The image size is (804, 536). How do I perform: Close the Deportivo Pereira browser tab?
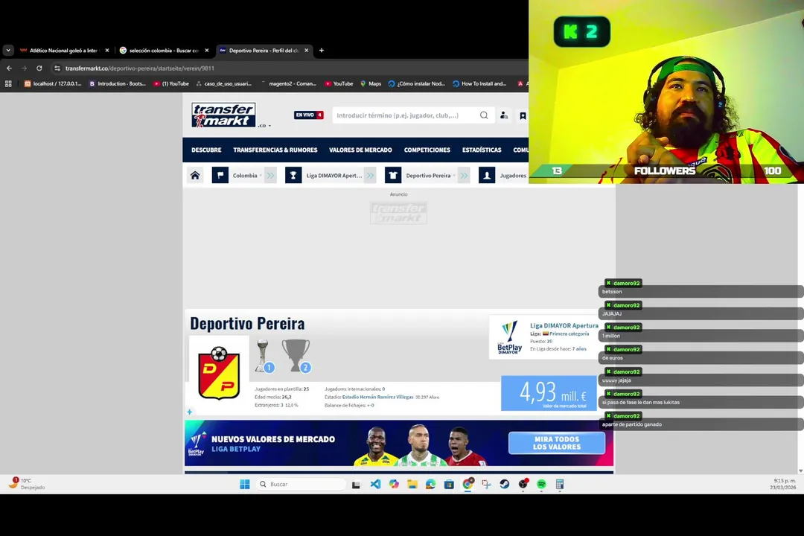(307, 51)
